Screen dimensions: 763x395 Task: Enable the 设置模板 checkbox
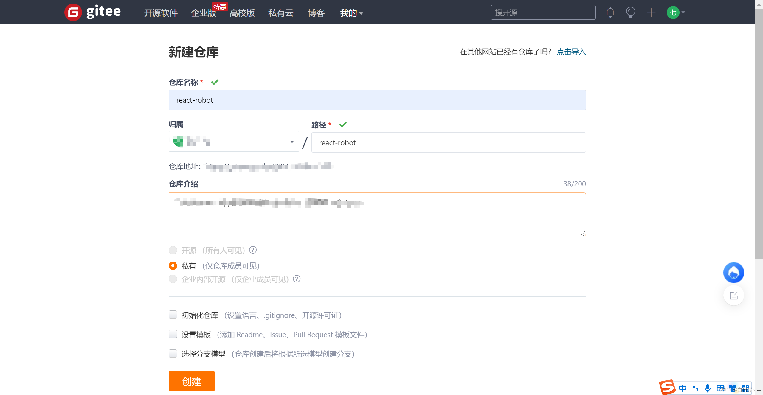tap(173, 334)
